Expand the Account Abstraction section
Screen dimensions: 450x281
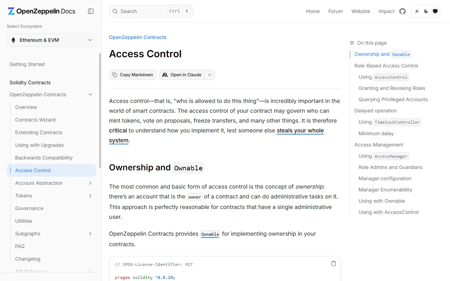[x=90, y=183]
